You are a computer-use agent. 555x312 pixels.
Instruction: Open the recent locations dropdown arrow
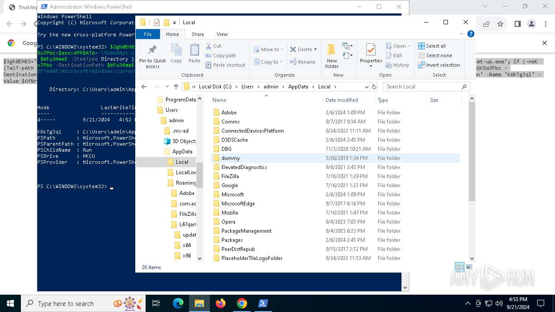tap(167, 87)
